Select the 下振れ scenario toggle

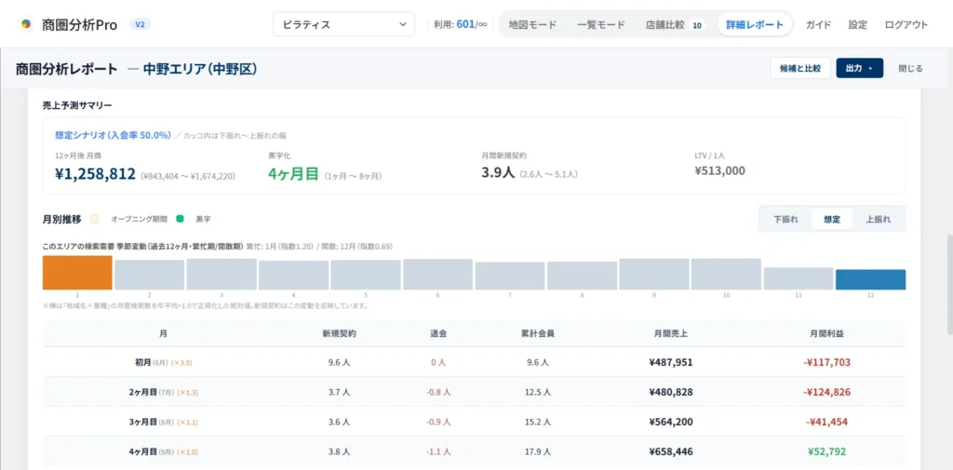coord(785,220)
